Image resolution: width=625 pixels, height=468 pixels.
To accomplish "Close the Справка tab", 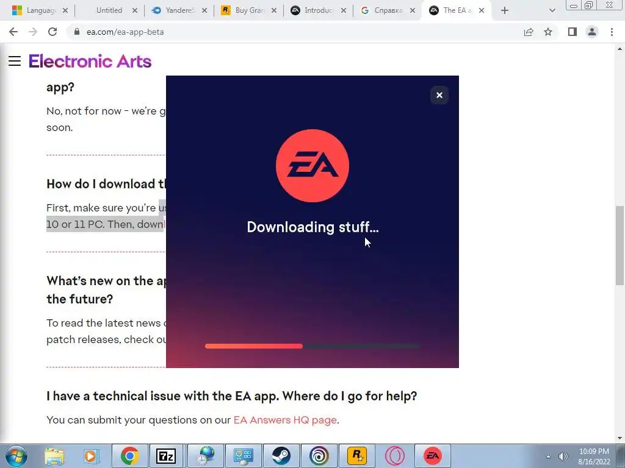I will click(x=413, y=10).
